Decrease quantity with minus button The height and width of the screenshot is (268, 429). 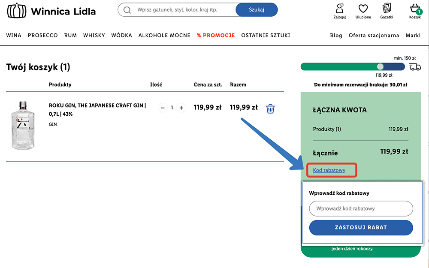163,108
